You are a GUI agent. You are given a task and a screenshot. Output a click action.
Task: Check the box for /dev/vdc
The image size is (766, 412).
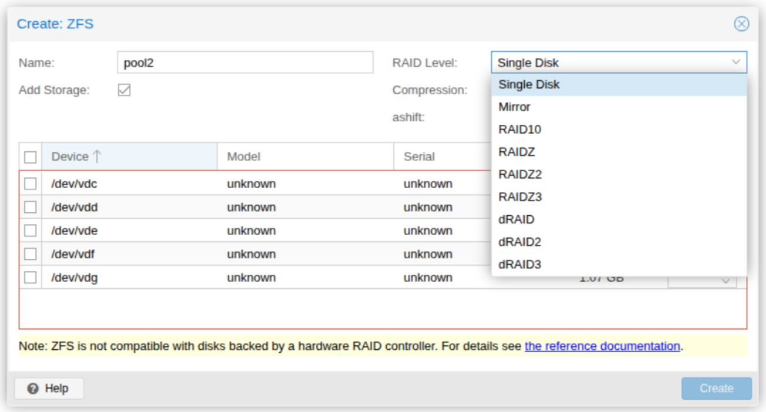pos(31,184)
